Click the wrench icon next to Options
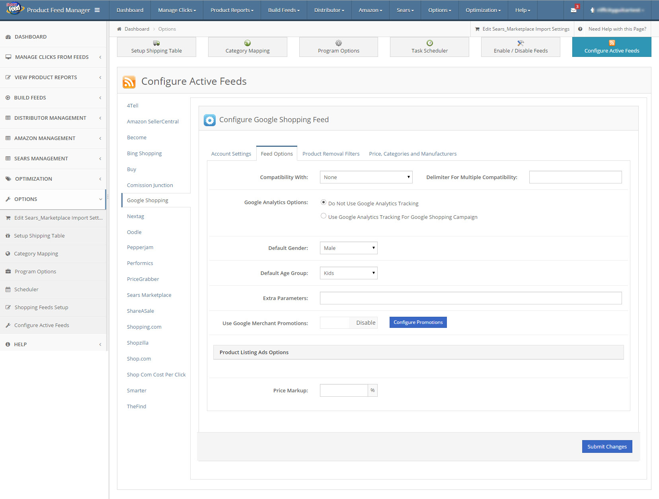The image size is (659, 499). coord(8,199)
